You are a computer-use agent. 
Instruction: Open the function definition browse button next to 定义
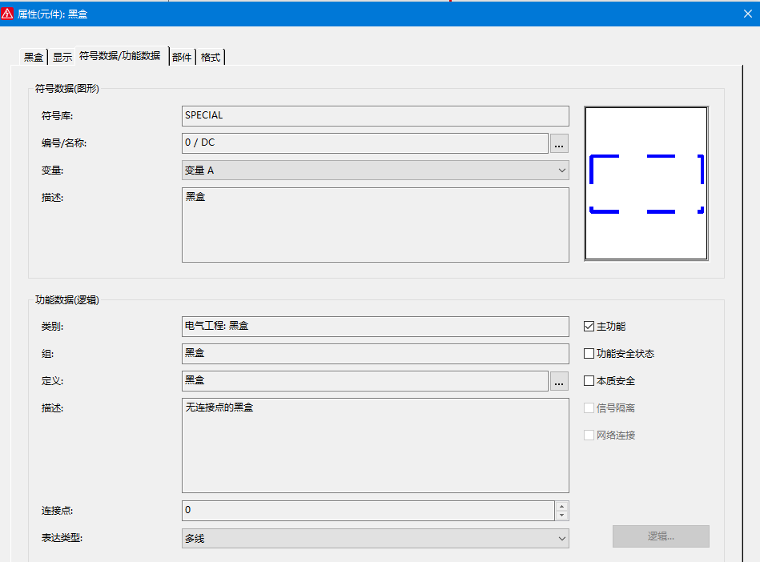559,381
